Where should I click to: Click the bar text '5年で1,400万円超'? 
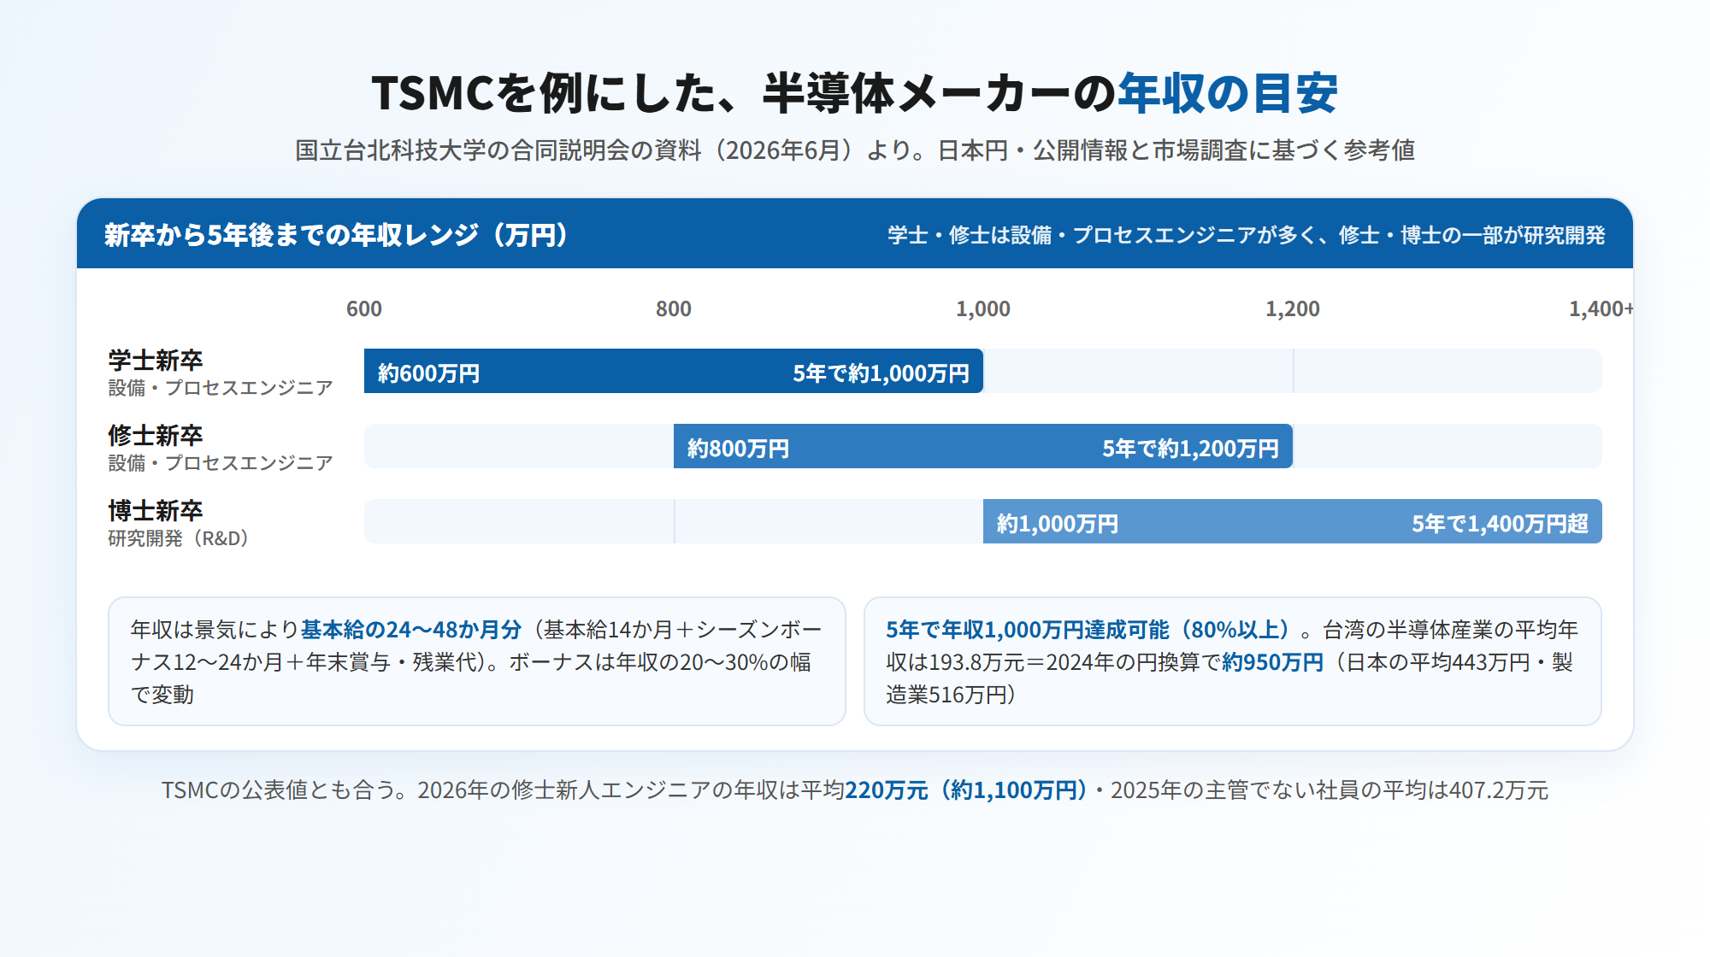(1500, 524)
